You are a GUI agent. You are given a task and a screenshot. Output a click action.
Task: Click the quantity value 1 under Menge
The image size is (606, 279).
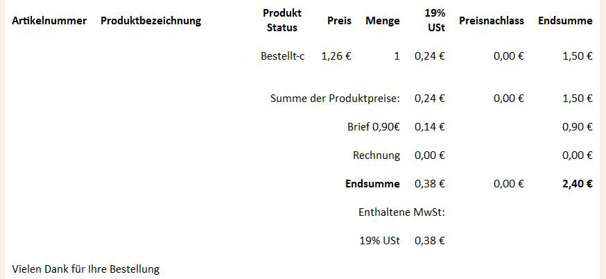[397, 56]
